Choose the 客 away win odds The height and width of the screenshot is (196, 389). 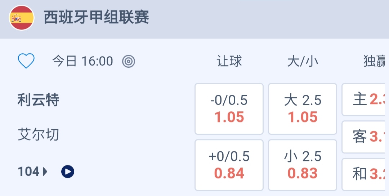(365, 137)
